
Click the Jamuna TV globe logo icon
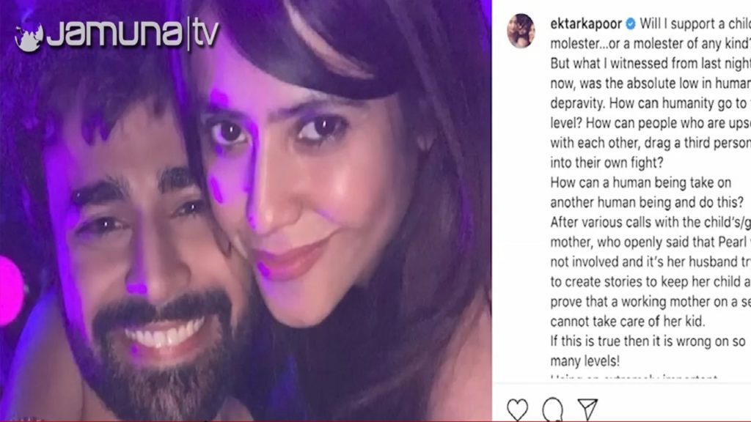(x=29, y=37)
